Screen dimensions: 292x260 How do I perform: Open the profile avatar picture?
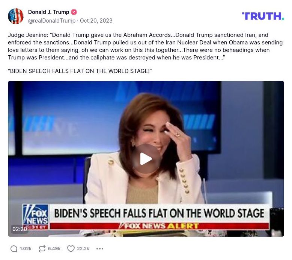pyautogui.click(x=16, y=16)
